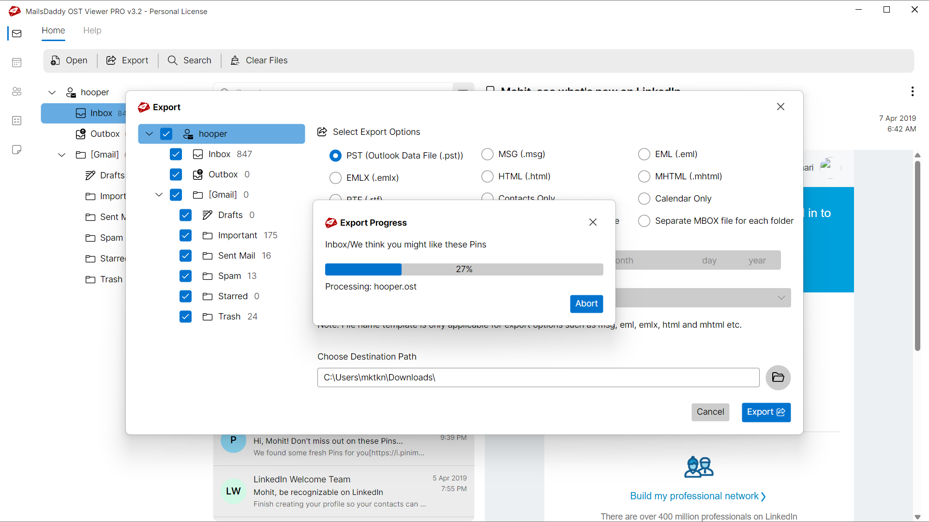Collapse the [Gmail] node in export tree
Viewport: 929px width, 522px height.
pos(159,195)
